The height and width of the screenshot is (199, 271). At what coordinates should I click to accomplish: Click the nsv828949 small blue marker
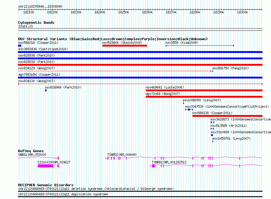[x=46, y=90]
